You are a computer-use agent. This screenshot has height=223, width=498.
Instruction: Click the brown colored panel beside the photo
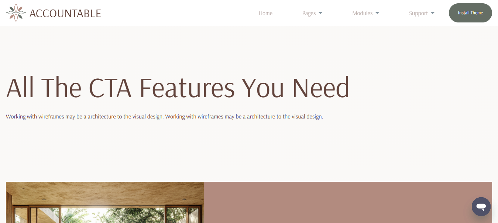click(348, 202)
